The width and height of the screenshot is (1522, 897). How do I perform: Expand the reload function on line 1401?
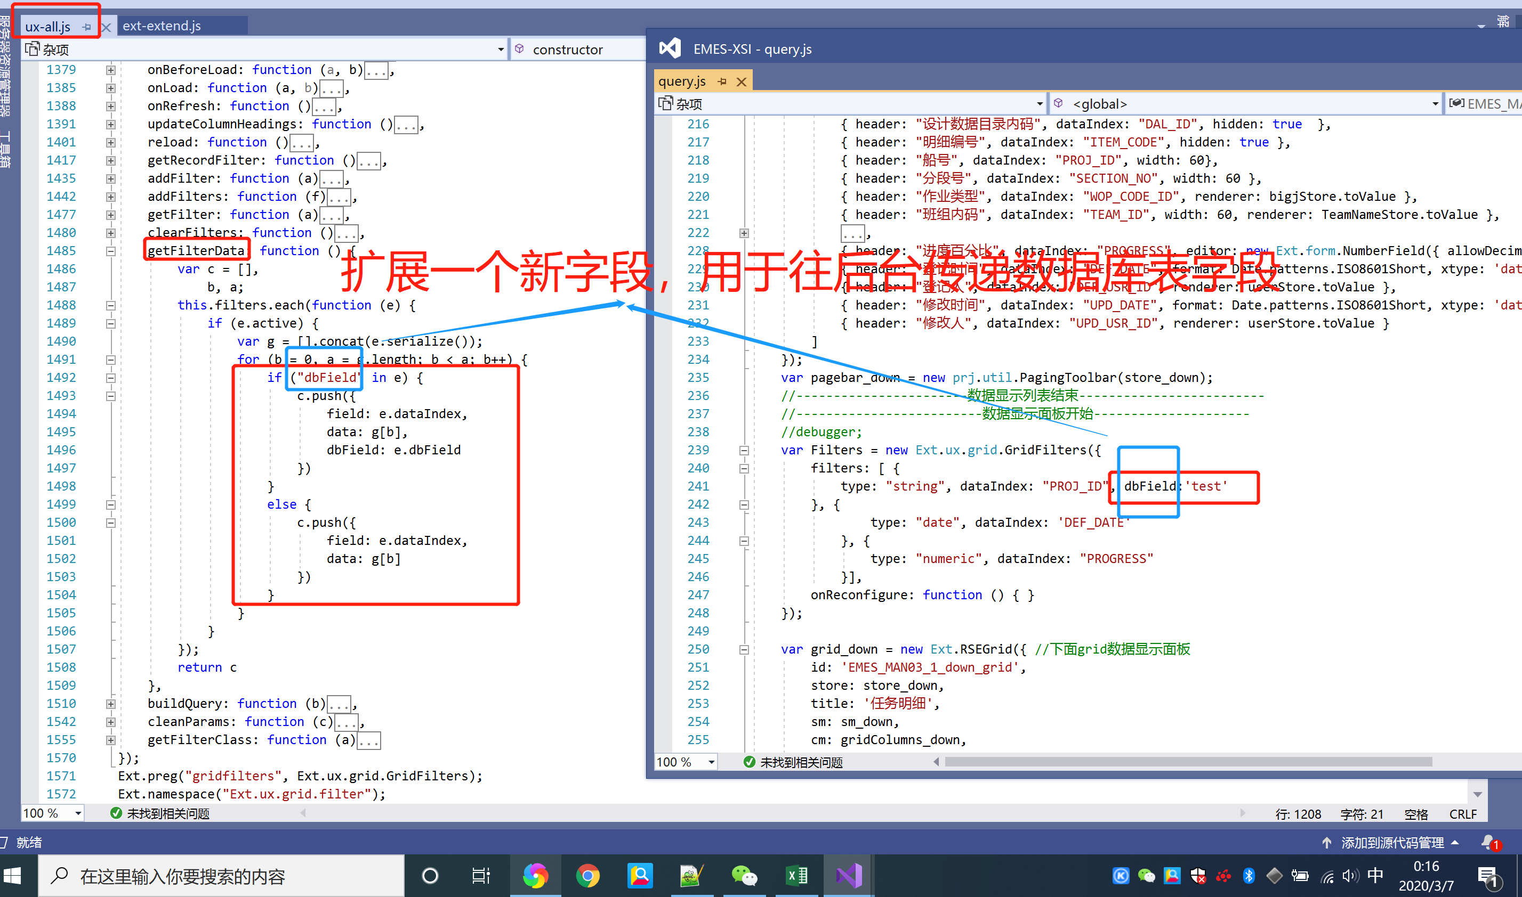(111, 143)
